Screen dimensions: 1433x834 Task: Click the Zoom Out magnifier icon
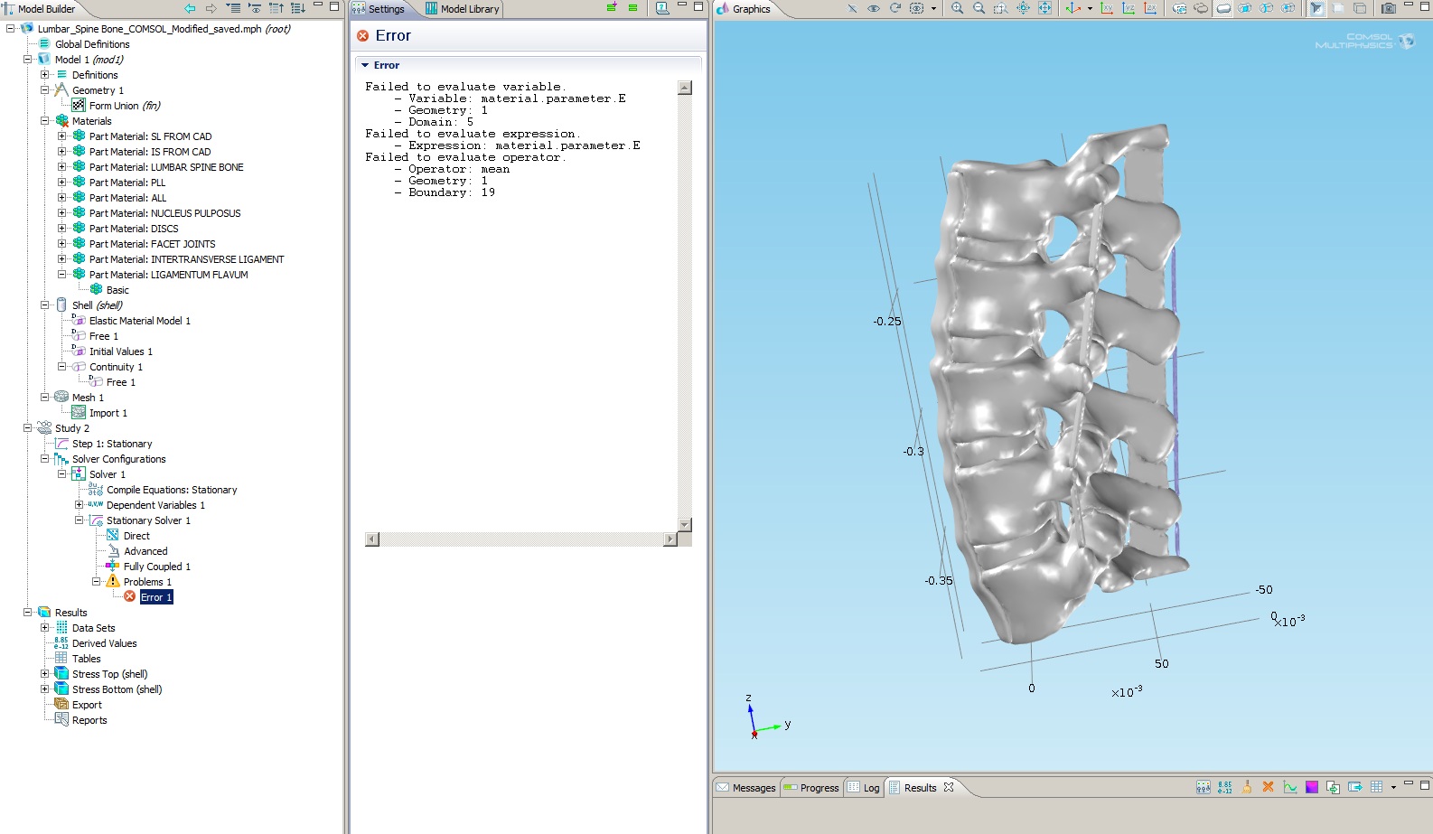[x=979, y=8]
